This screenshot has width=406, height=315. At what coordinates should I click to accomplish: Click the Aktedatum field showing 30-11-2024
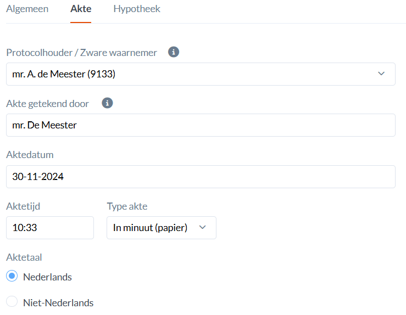pos(201,177)
